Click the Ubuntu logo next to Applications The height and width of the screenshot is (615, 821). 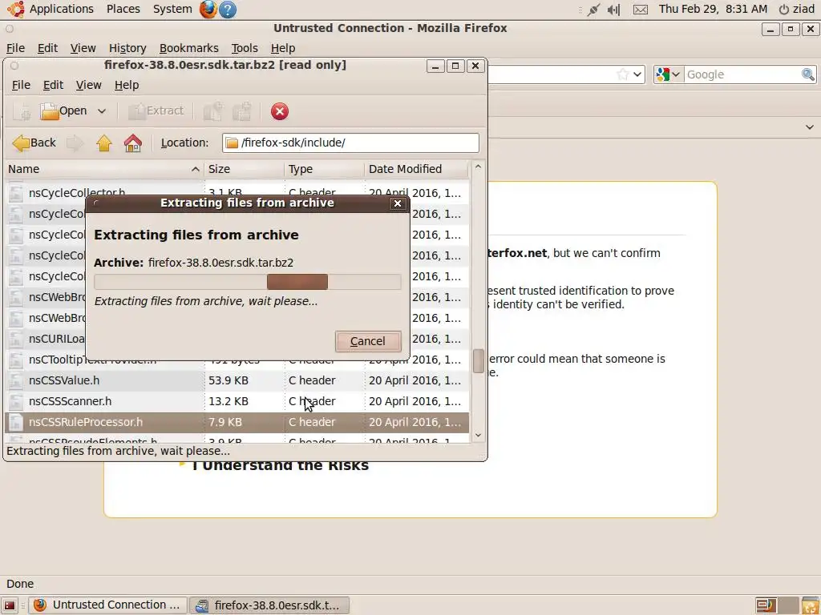click(16, 9)
